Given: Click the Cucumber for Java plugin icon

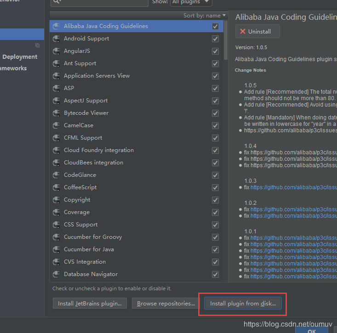Looking at the screenshot, I should [x=56, y=249].
